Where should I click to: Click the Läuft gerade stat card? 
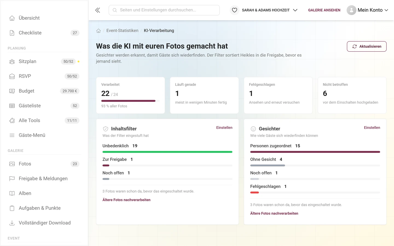(x=204, y=95)
